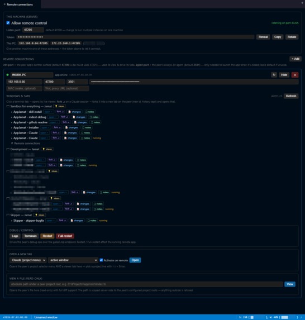This screenshot has width=305, height=320.
Task: Toggle Activate on remote checkbox
Action: [101, 260]
